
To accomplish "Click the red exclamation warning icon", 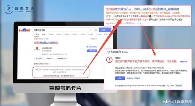I will [109, 60].
